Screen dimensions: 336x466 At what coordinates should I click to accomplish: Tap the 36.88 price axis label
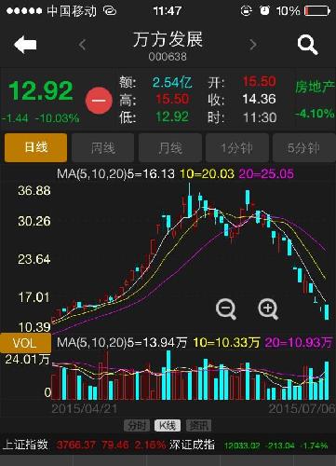(x=34, y=190)
